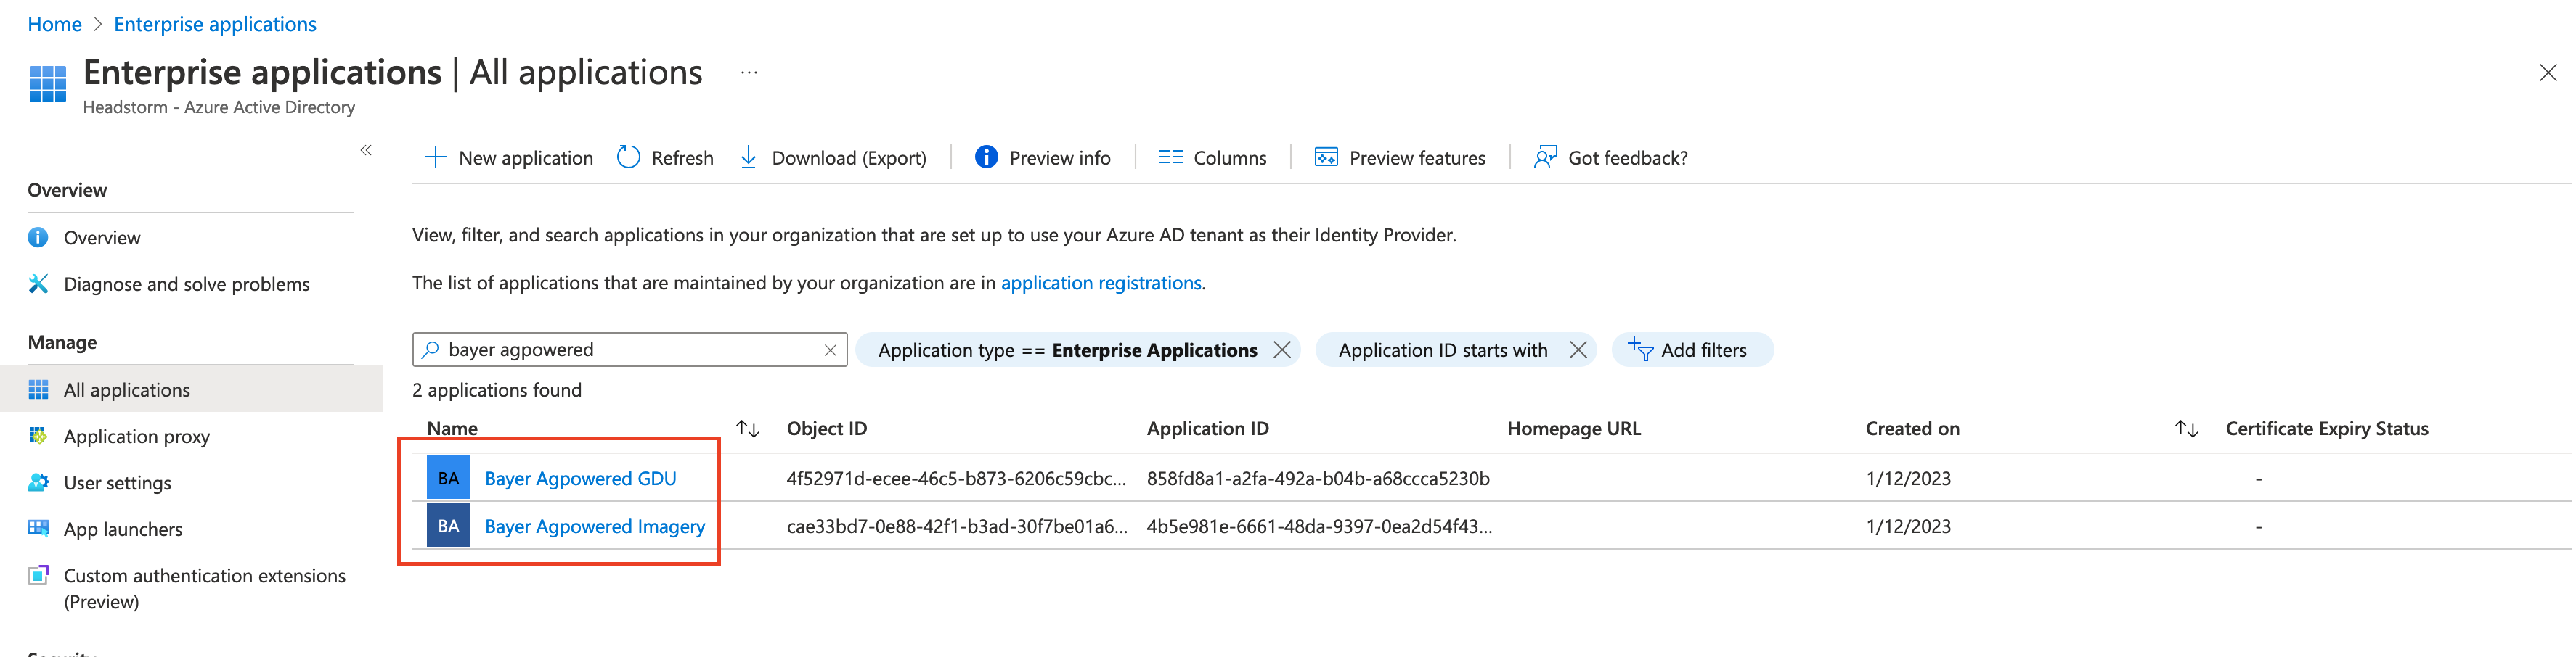Click Object ID starting with cae33bd7
Image resolution: width=2576 pixels, height=657 pixels.
coord(957,526)
